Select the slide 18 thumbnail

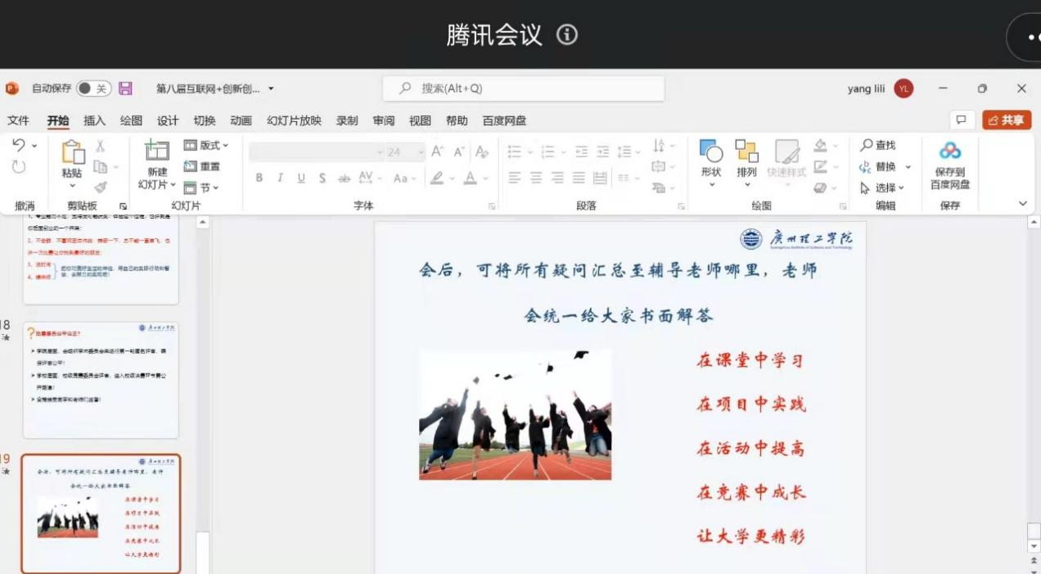[x=101, y=380]
